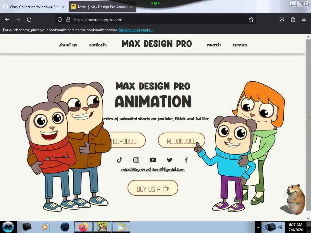The width and height of the screenshot is (311, 233).
Task: Open the about us menu link
Action: pos(68,45)
